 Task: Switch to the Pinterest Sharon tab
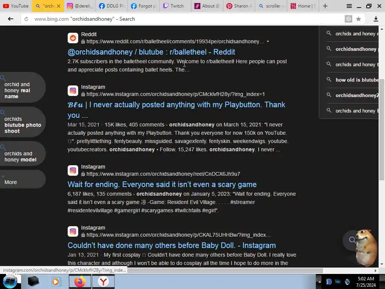239,6
